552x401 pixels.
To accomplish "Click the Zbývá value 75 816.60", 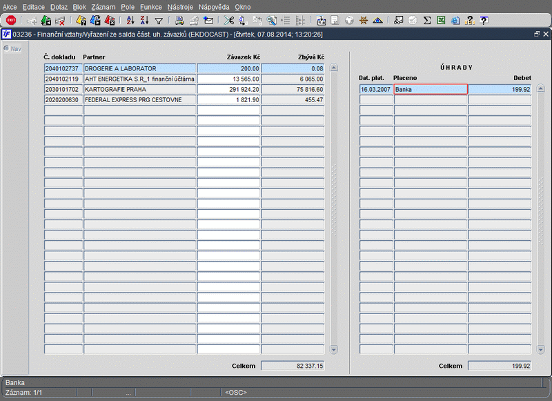I will [x=293, y=90].
